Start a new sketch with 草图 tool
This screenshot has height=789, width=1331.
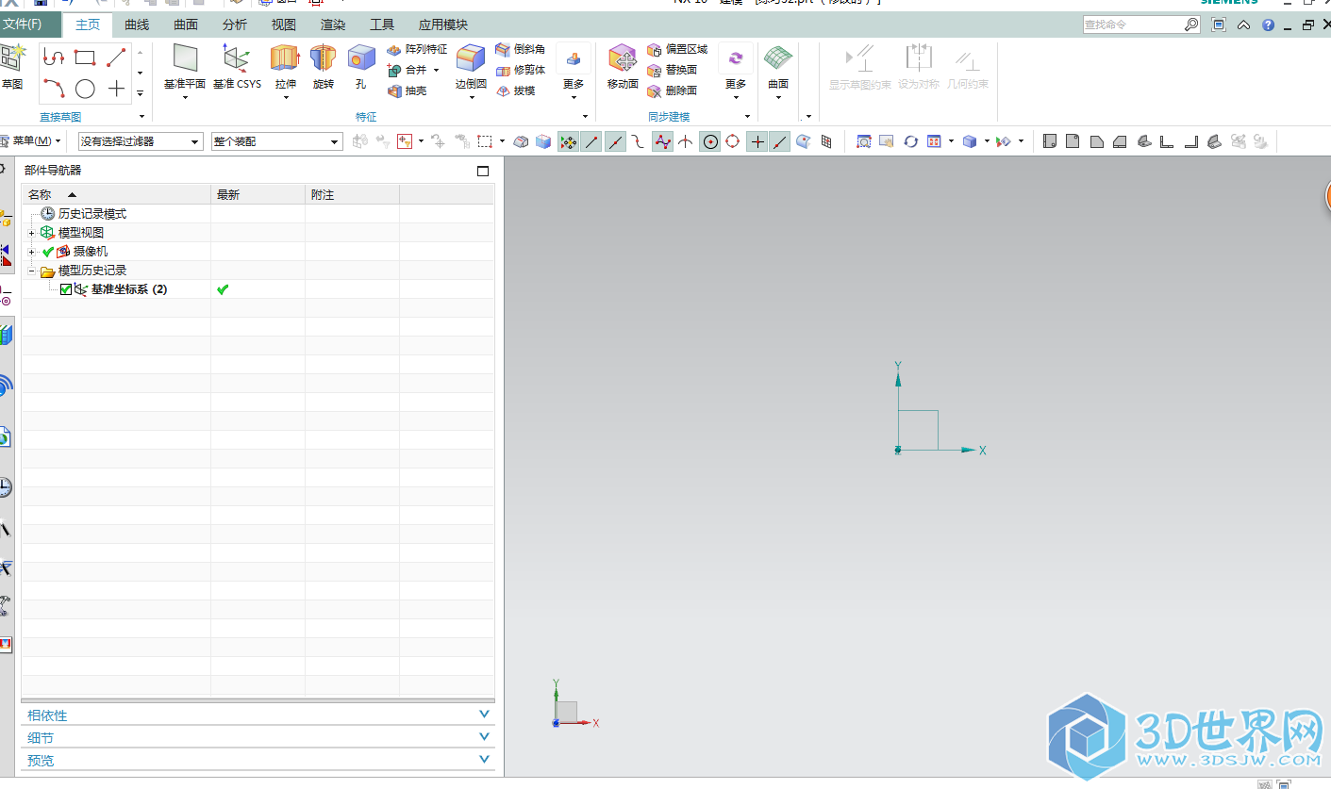(x=11, y=66)
